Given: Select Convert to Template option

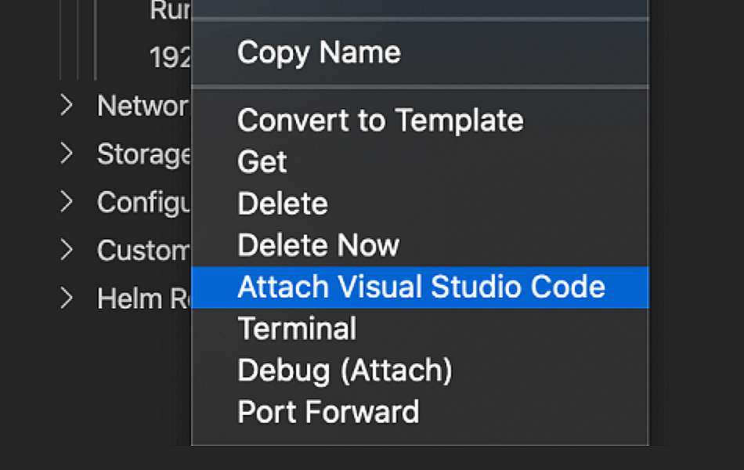Looking at the screenshot, I should (379, 121).
